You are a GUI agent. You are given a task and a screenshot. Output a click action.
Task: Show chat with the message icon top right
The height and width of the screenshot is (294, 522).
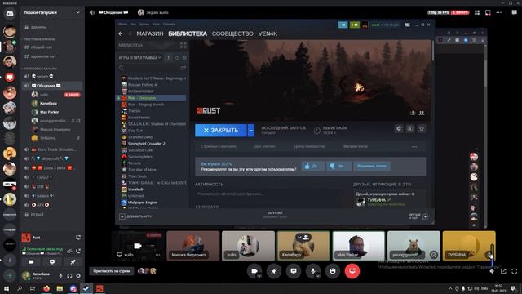pos(515,12)
